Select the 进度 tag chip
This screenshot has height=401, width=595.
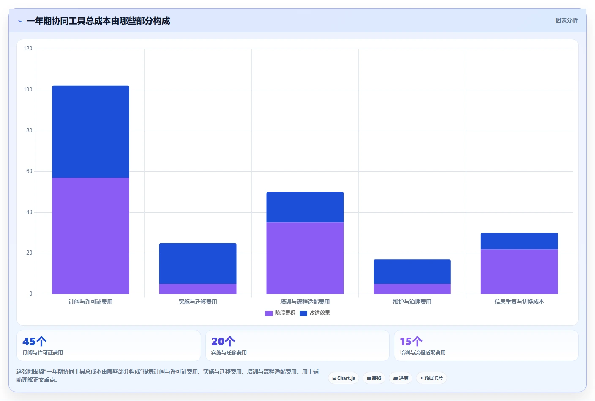click(401, 378)
